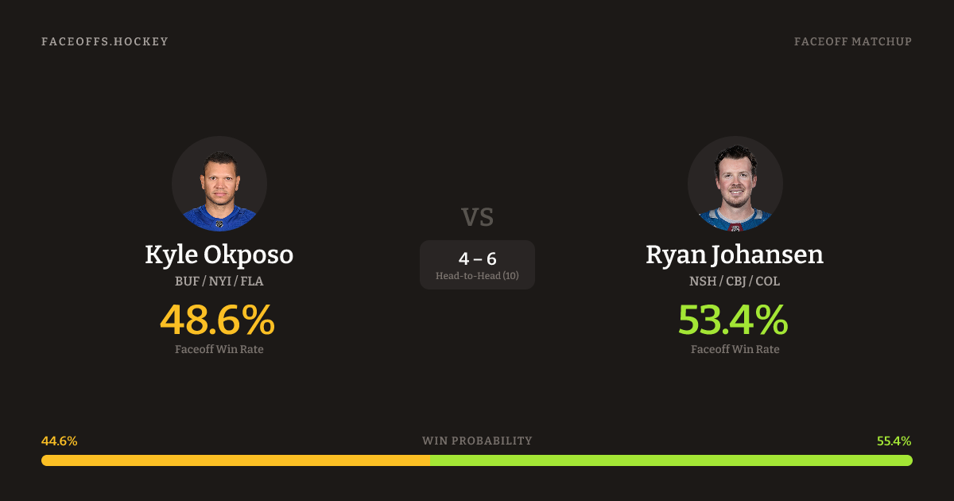The height and width of the screenshot is (501, 954).
Task: Open Kyle Okposo's headshot photo
Action: tap(219, 184)
